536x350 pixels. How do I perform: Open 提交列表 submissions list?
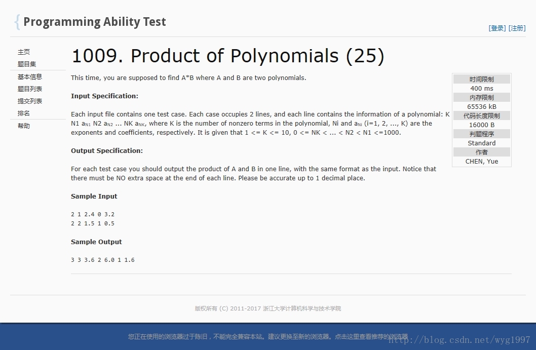point(30,101)
